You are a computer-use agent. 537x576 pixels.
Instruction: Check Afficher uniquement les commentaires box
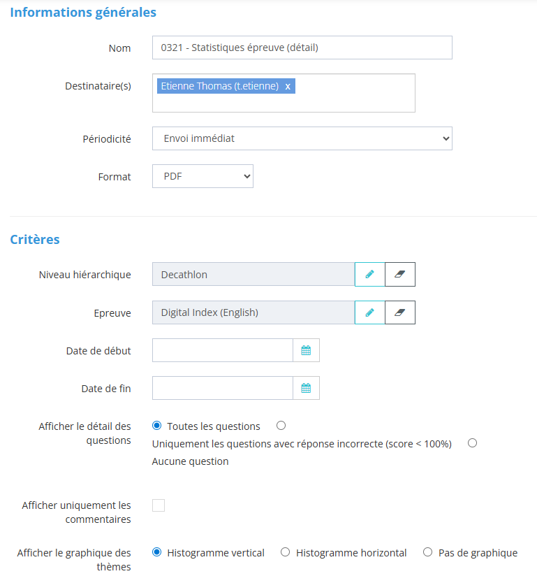pos(159,505)
